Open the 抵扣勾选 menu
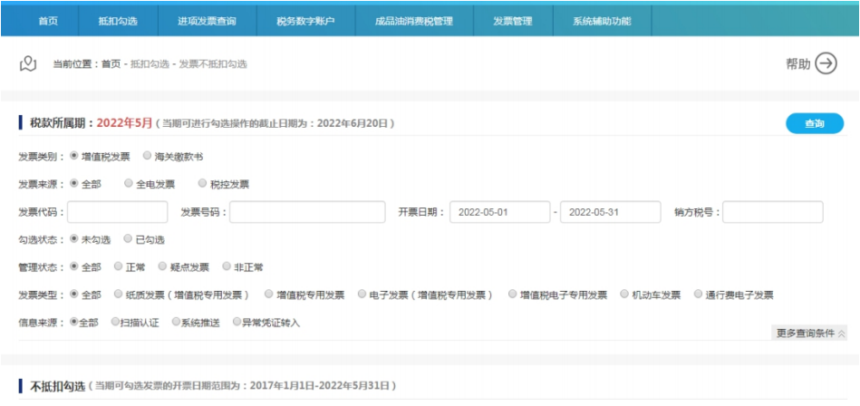This screenshot has width=860, height=406. (118, 22)
